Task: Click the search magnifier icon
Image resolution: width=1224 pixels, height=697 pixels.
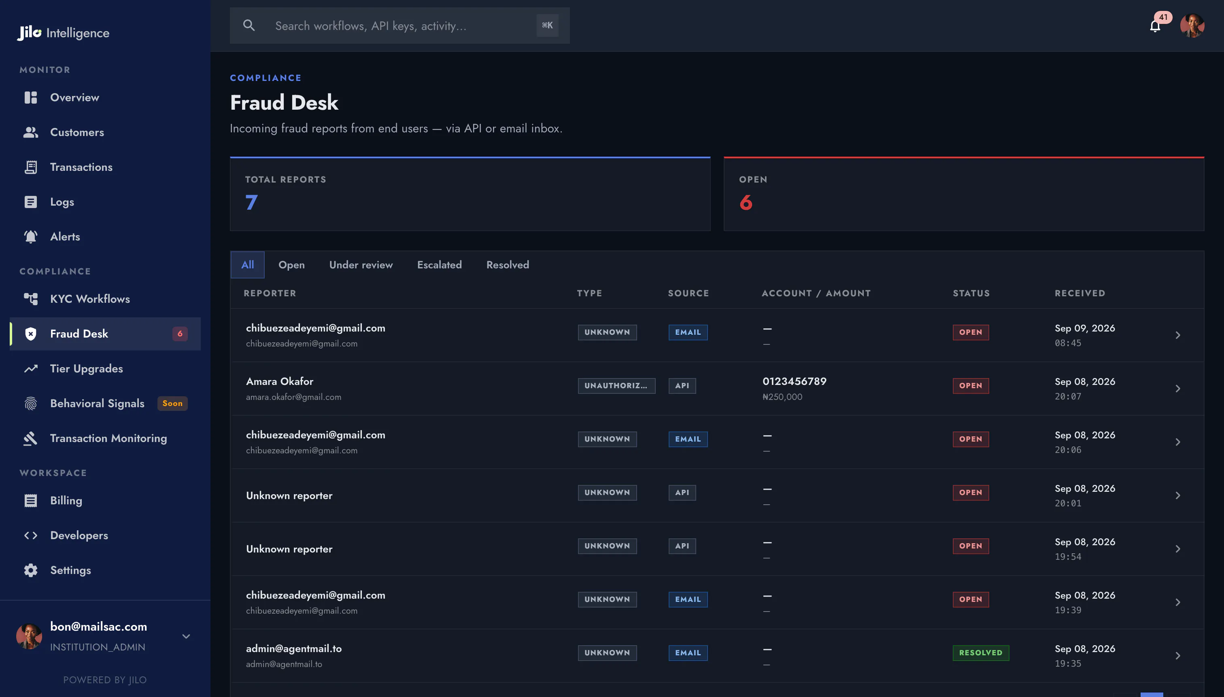Action: click(249, 25)
